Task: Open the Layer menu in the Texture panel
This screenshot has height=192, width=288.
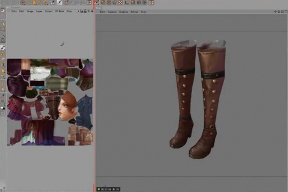Action: pyautogui.click(x=39, y=11)
